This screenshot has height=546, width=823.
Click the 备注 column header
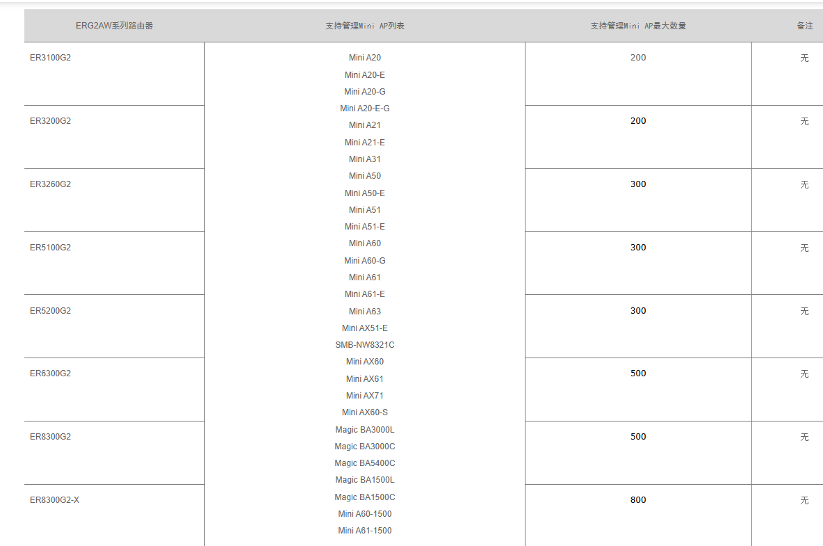[x=804, y=26]
